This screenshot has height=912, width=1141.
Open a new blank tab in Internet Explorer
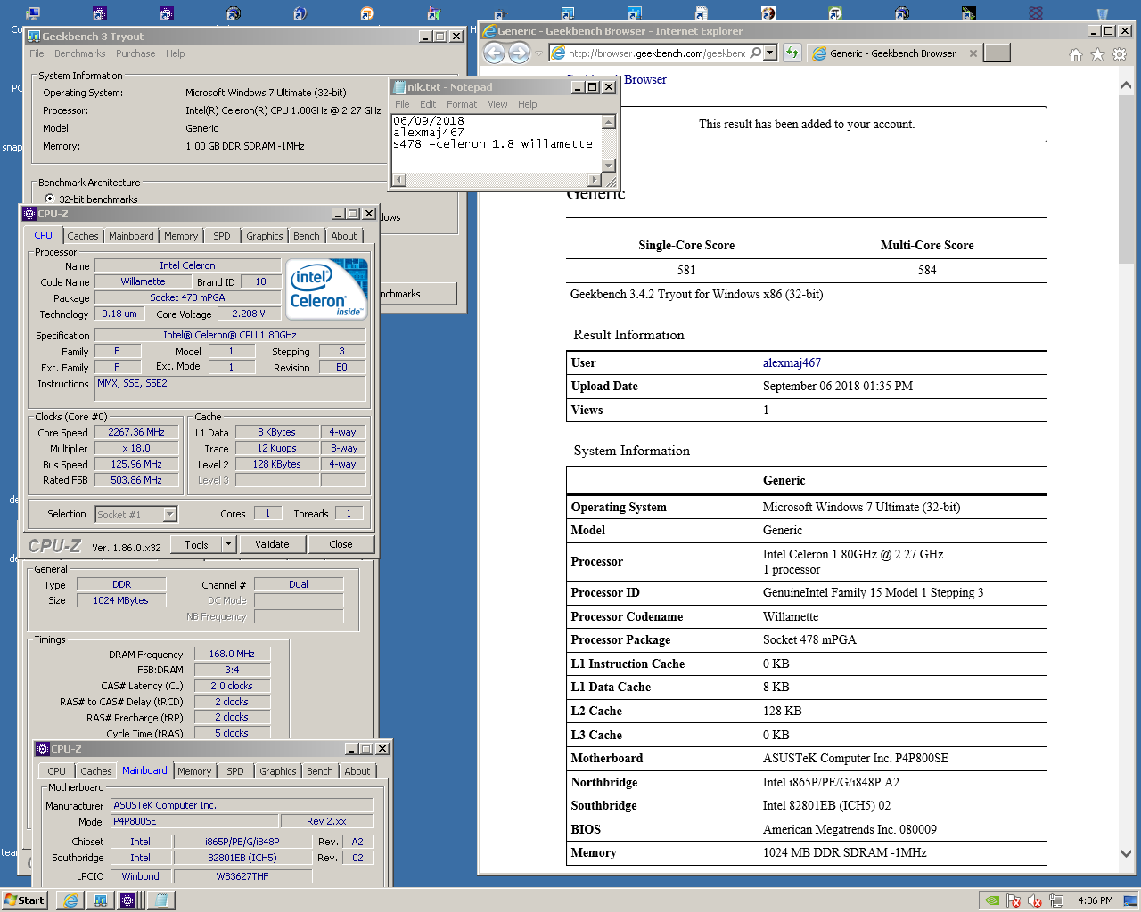997,53
